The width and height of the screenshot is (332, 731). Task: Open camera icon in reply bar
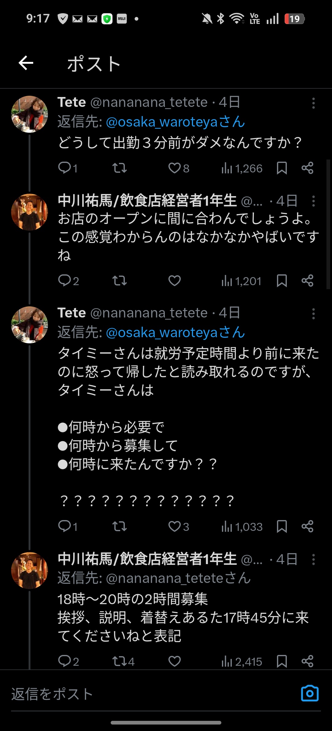click(310, 693)
